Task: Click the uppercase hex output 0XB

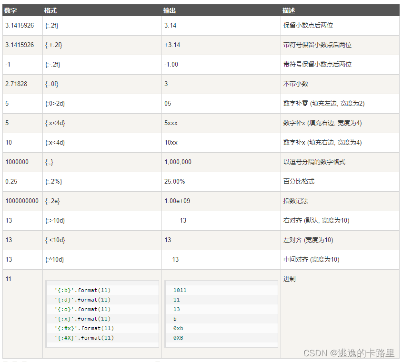Action: point(178,338)
